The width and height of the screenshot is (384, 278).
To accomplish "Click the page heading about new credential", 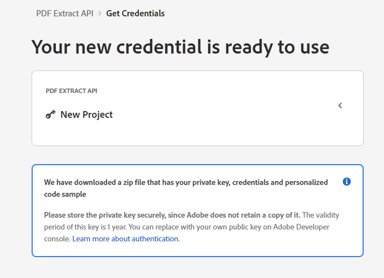I will [x=180, y=47].
